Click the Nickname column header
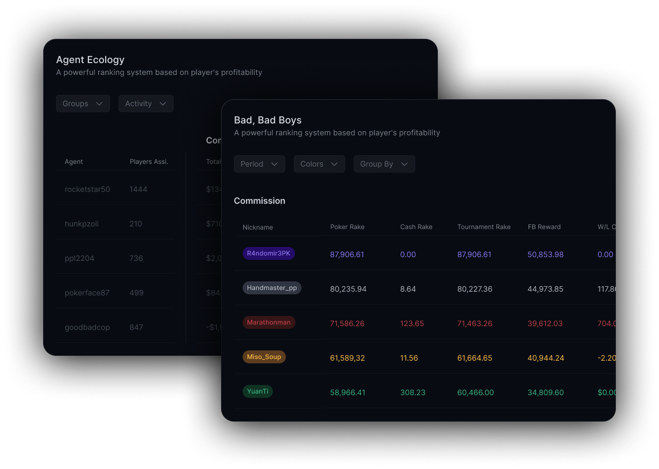This screenshot has width=659, height=469. click(x=258, y=227)
